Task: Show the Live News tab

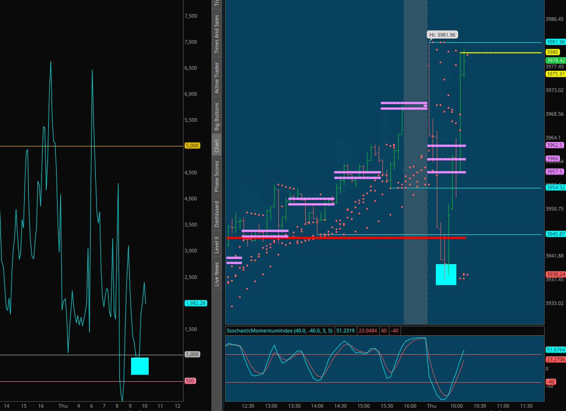Action: [x=216, y=274]
